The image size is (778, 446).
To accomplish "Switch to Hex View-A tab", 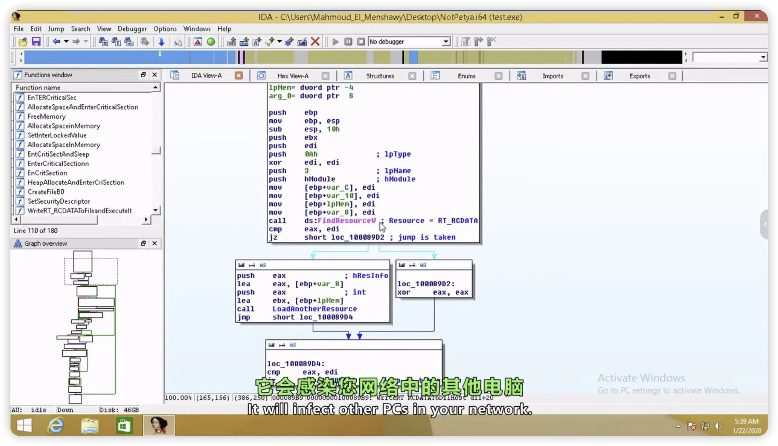I will (x=293, y=76).
